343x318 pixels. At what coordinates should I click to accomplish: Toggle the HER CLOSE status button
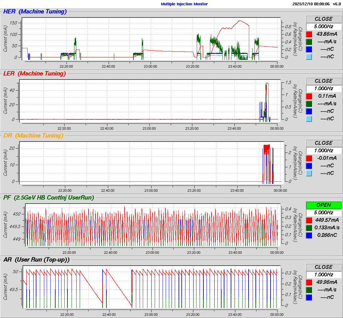coord(324,19)
